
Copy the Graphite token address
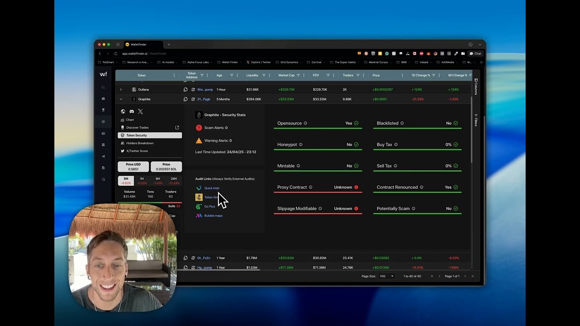click(185, 99)
